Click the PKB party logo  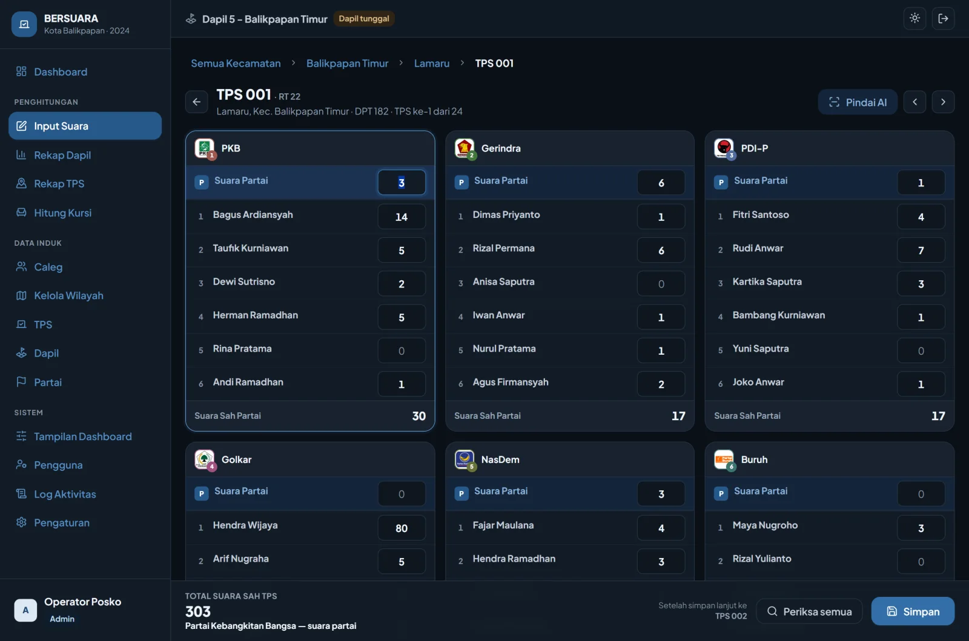(204, 148)
